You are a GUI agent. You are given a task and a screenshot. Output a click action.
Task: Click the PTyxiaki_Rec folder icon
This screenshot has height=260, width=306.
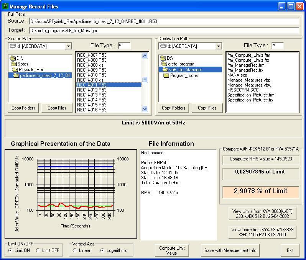click(15, 70)
